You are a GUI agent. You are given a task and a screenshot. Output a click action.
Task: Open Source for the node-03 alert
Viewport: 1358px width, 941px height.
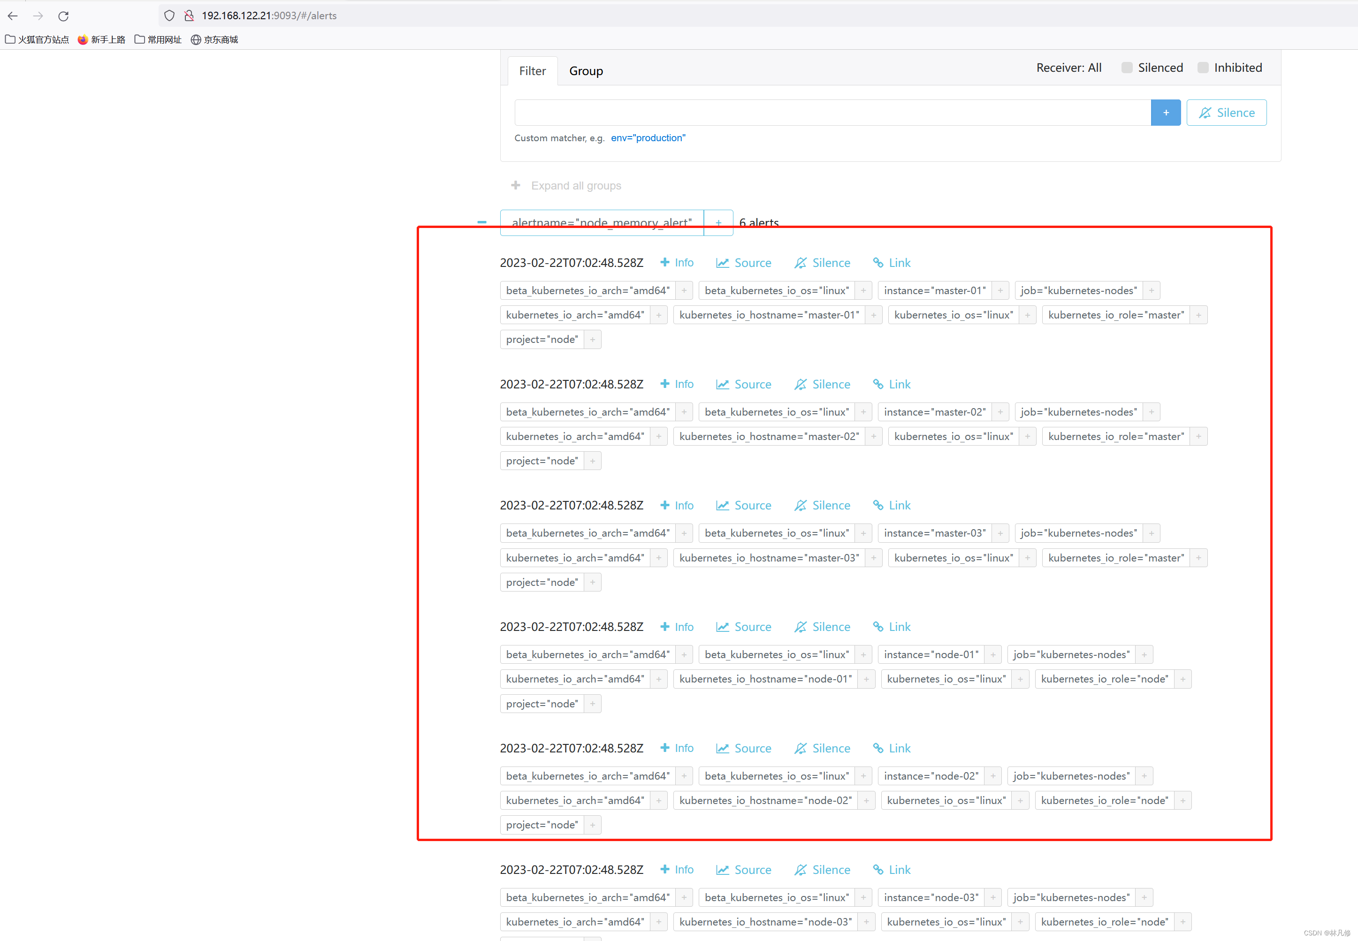coord(744,870)
